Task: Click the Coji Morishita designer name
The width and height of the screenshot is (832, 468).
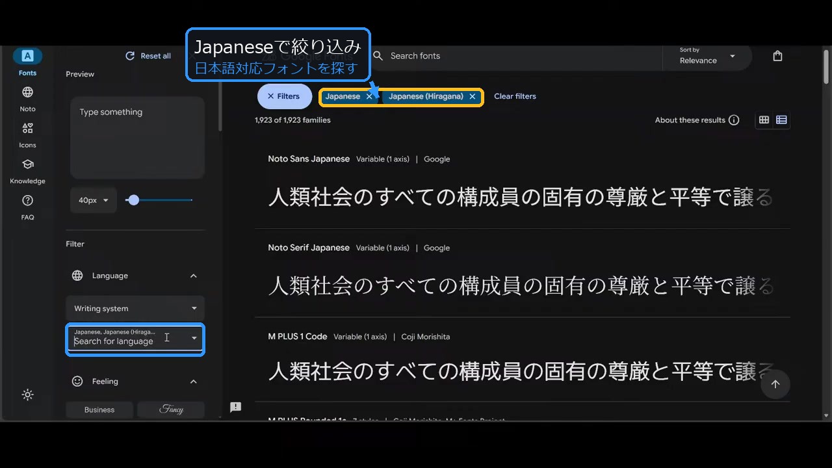Action: click(426, 337)
